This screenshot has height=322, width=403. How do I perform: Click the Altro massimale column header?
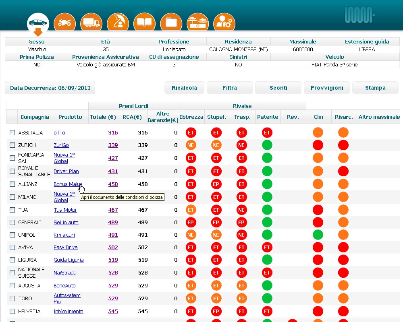(x=379, y=117)
